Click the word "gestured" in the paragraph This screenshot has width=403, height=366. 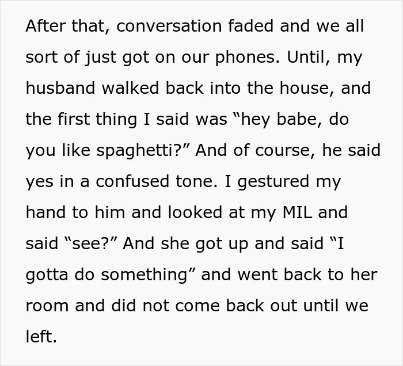[x=273, y=182]
